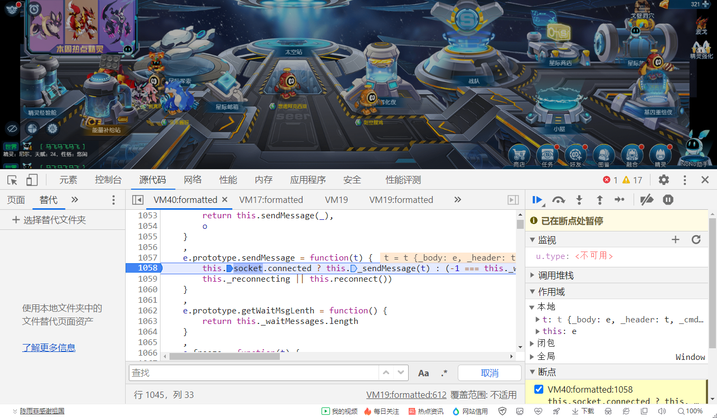Switch to the 网络 Network panel tab

(193, 180)
